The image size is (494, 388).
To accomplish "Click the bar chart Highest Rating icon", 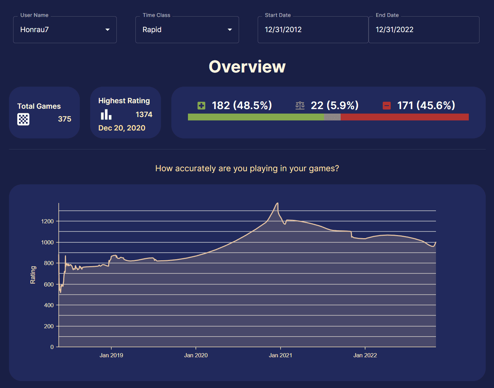I will coord(106,115).
